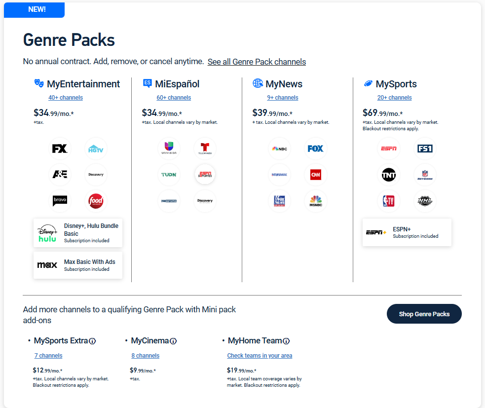The image size is (485, 408).
Task: Click the $69.99/mo. MySports price
Action: coord(382,113)
